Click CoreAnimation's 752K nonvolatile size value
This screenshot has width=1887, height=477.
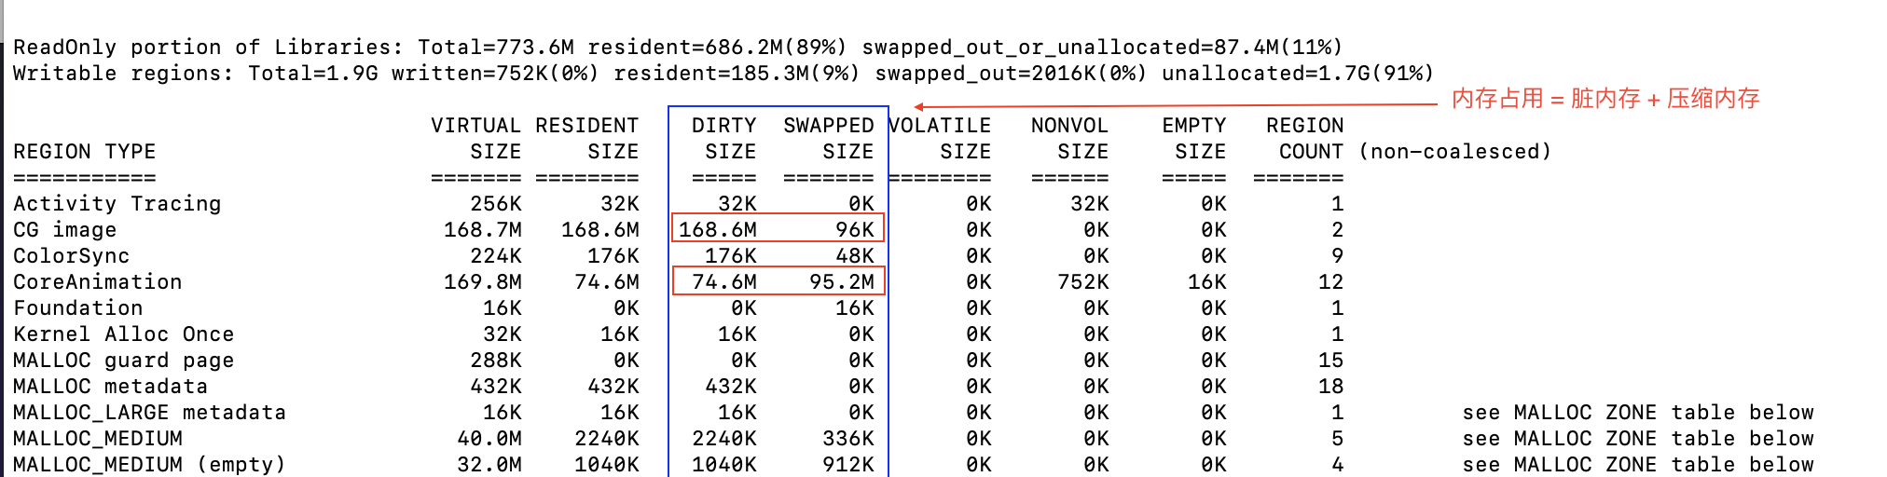[1083, 281]
